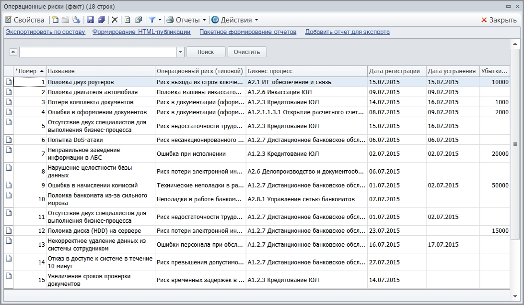Click the new record icon

point(55,20)
